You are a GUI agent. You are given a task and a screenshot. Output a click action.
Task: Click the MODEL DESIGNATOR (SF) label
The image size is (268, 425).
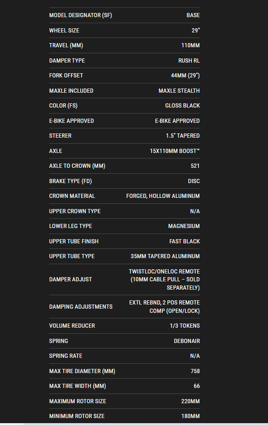80,15
